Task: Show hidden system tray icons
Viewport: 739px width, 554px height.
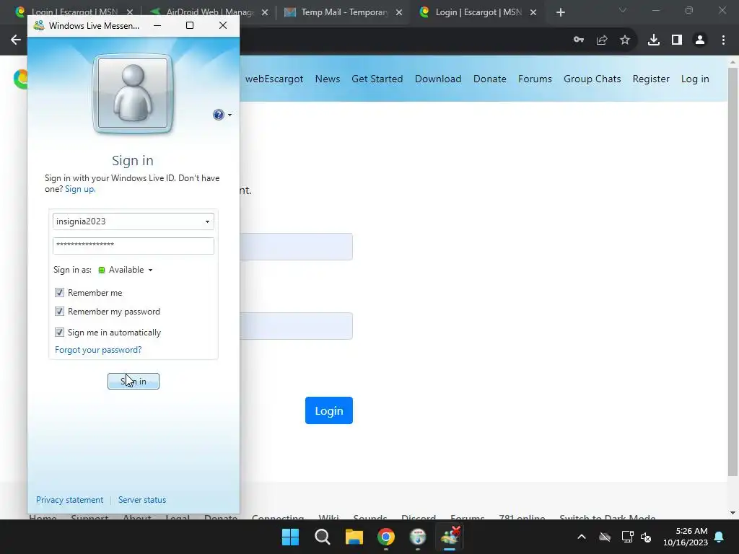Action: (x=582, y=537)
